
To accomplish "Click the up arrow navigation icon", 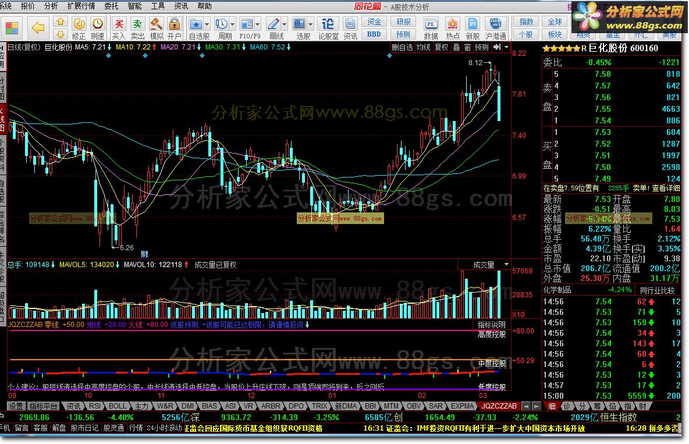I will 61,22.
